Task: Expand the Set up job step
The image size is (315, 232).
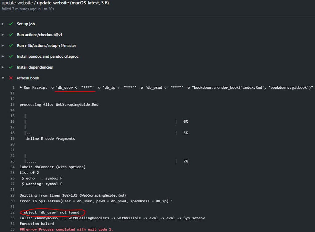Action: 2,24
